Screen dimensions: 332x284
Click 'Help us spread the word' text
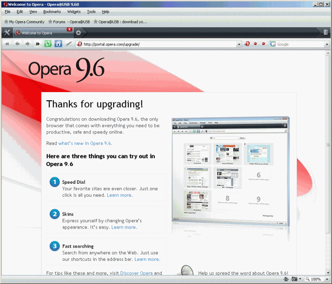click(243, 273)
